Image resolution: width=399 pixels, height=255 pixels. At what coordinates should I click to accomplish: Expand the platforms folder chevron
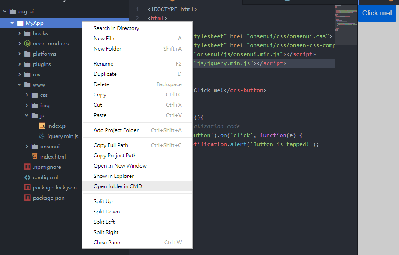coord(20,54)
